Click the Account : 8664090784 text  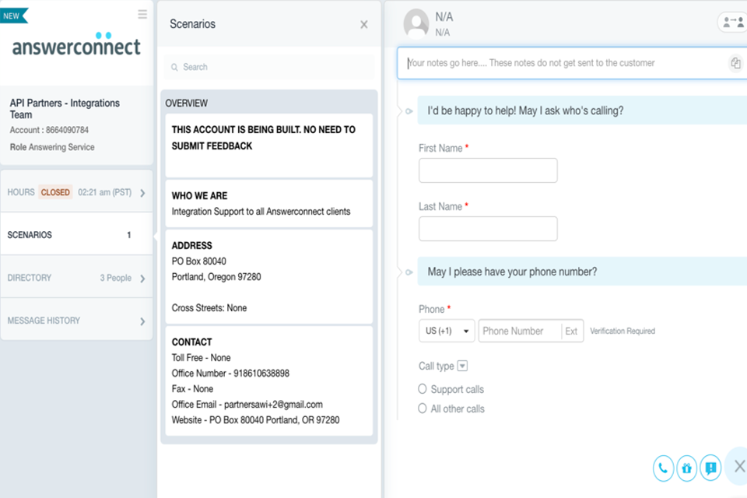pos(49,130)
